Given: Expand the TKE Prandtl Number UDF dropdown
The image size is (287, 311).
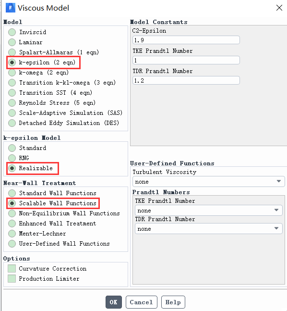Looking at the screenshot, I should [x=209, y=210].
